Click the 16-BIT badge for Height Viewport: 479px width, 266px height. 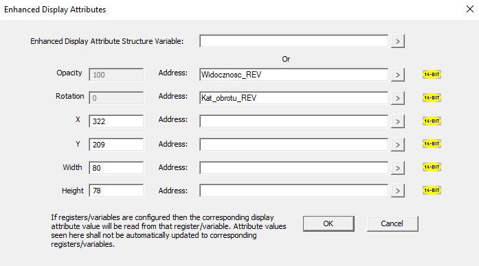coord(432,190)
